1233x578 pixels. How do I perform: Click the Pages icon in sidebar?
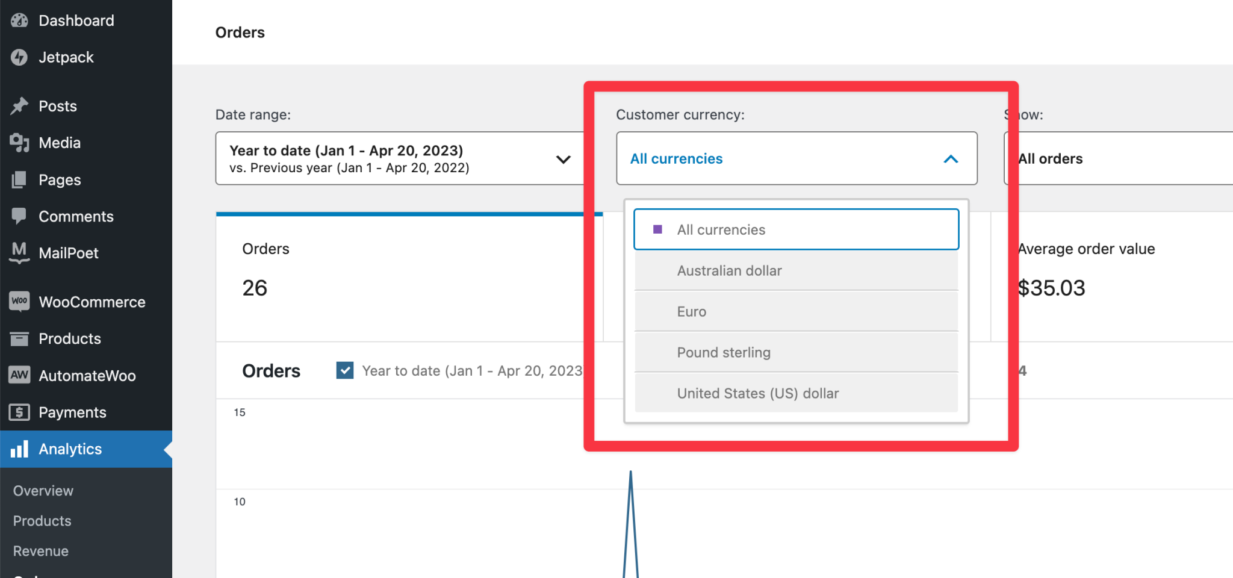20,179
